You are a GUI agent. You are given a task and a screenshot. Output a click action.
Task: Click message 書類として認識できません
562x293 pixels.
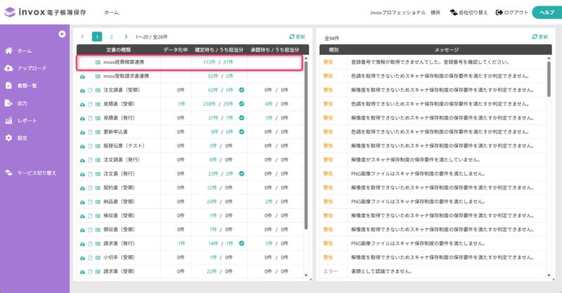[x=381, y=271]
